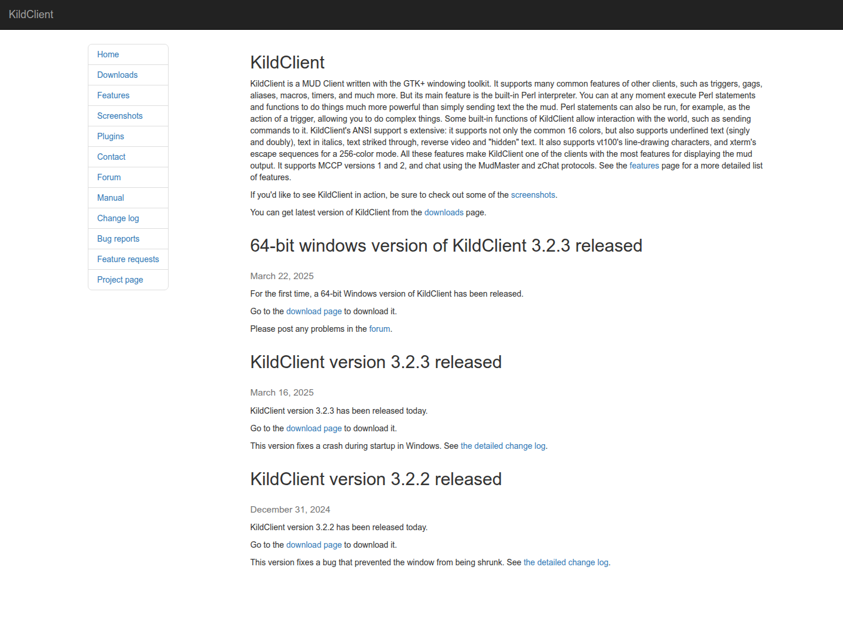
Task: Click heading 'KildClient version 3.2.3 released'
Action: tap(376, 362)
